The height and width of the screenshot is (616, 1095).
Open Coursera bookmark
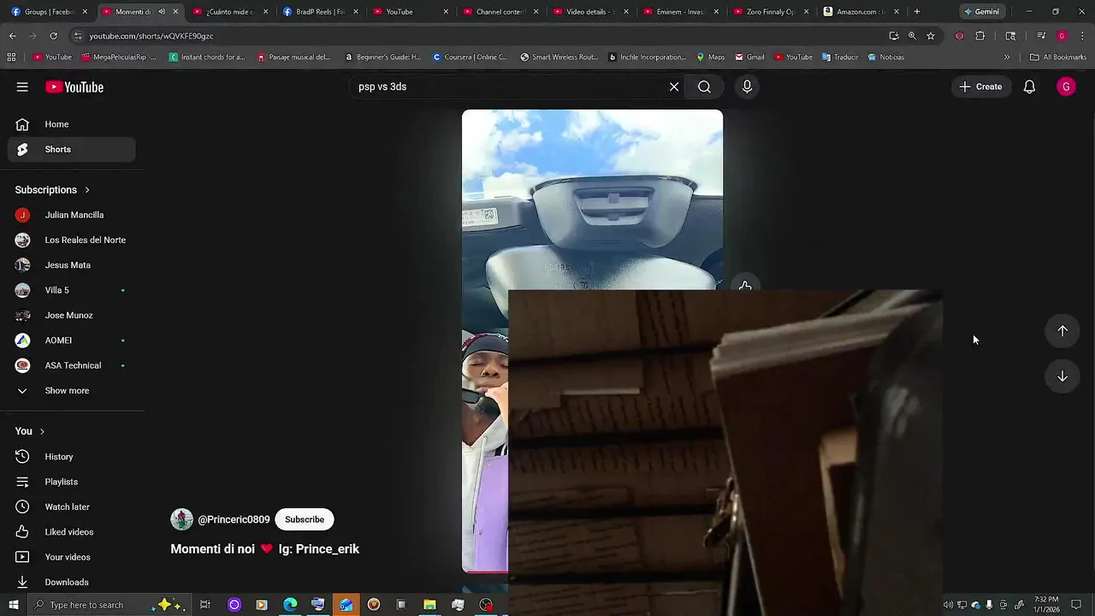tap(471, 57)
